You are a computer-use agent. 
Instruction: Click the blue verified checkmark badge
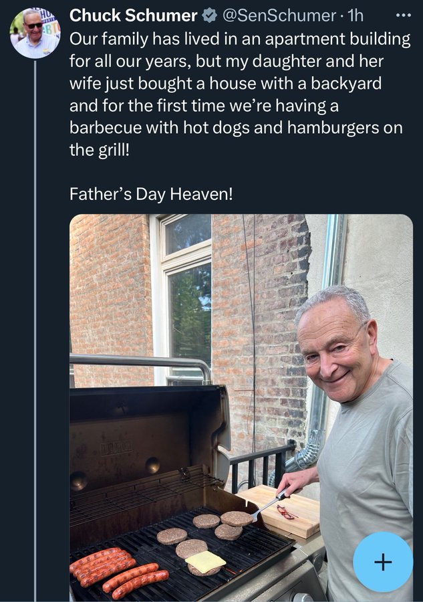pos(209,16)
